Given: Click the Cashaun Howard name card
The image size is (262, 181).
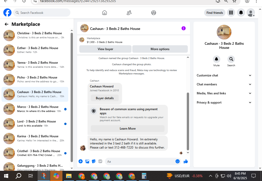Looking at the screenshot, I should (105, 94).
